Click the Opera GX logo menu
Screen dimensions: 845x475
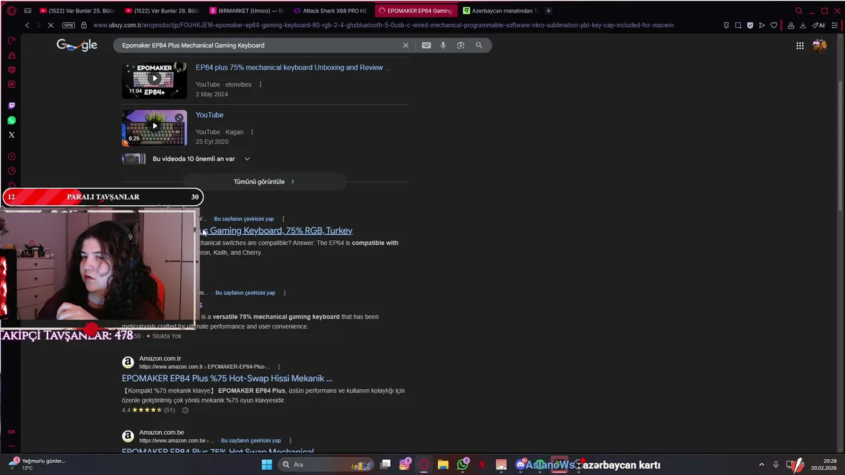click(x=11, y=11)
